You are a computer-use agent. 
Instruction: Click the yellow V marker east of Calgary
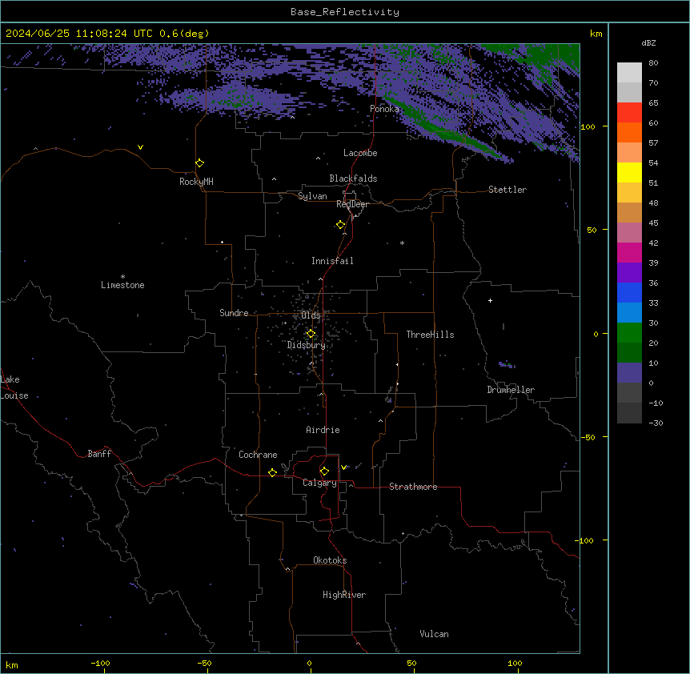tap(343, 467)
